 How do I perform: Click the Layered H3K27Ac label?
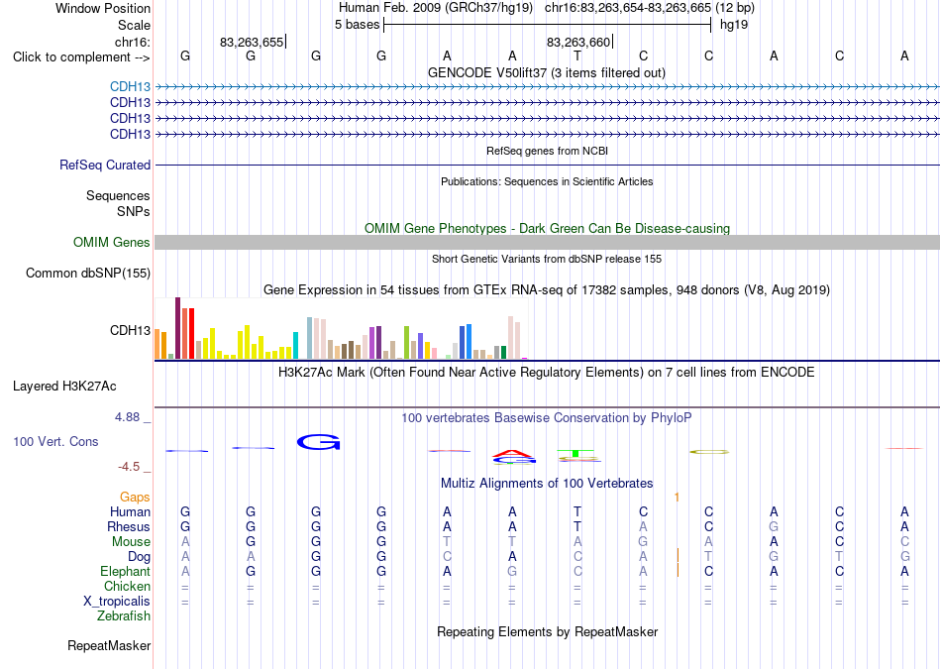[x=64, y=387]
